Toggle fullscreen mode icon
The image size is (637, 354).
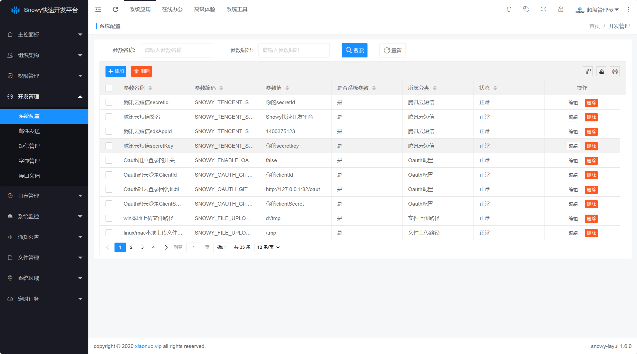click(x=543, y=9)
